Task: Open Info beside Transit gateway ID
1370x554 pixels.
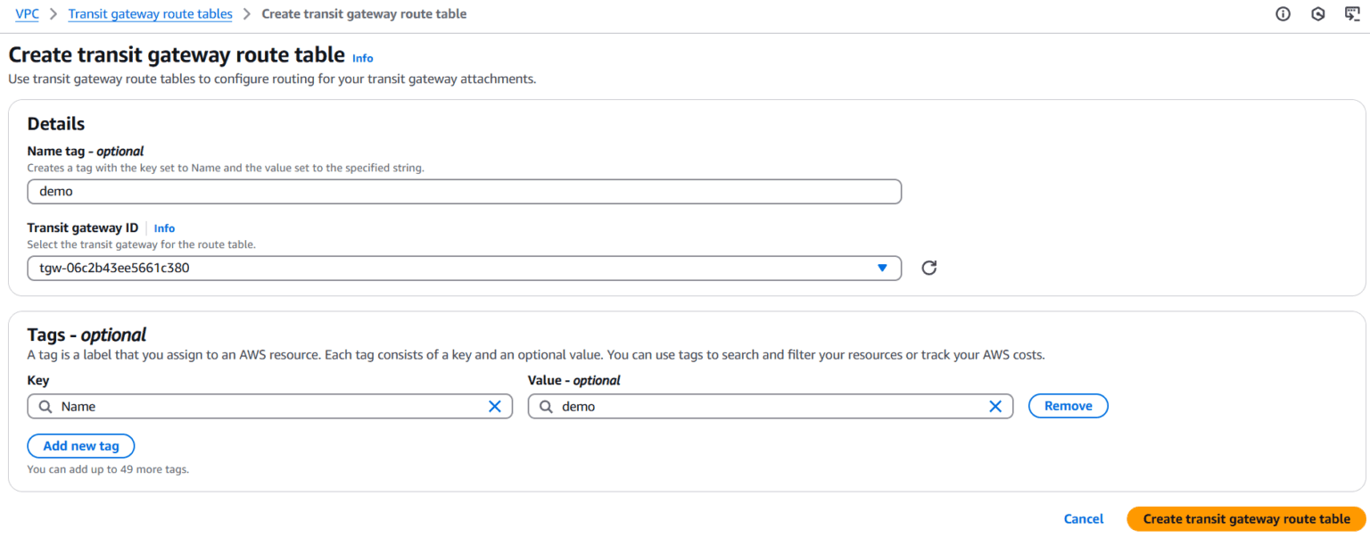Action: pyautogui.click(x=164, y=227)
